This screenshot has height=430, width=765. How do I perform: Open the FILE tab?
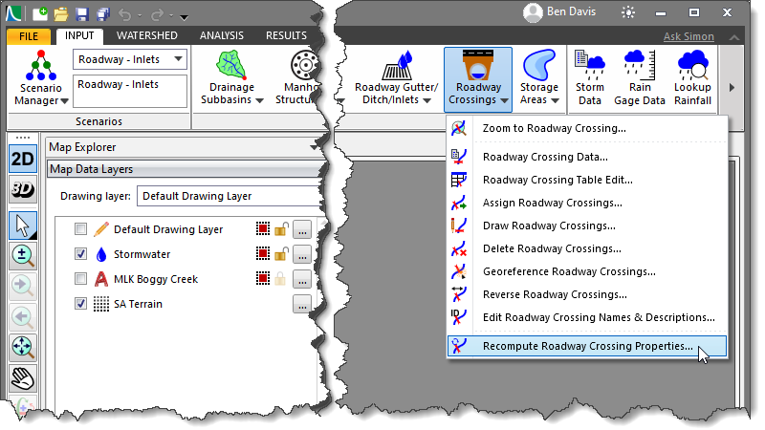tap(29, 36)
